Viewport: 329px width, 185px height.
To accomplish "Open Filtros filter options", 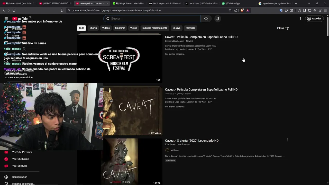I will [283, 28].
